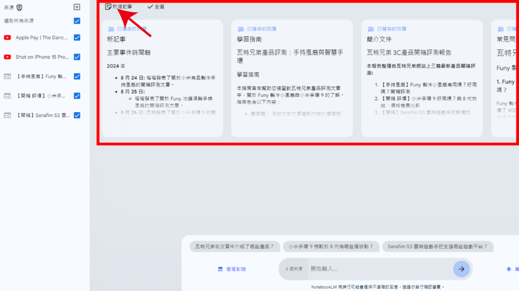Open source titled 【開箱 評價】小米手...
The image size is (519, 291).
[x=41, y=96]
